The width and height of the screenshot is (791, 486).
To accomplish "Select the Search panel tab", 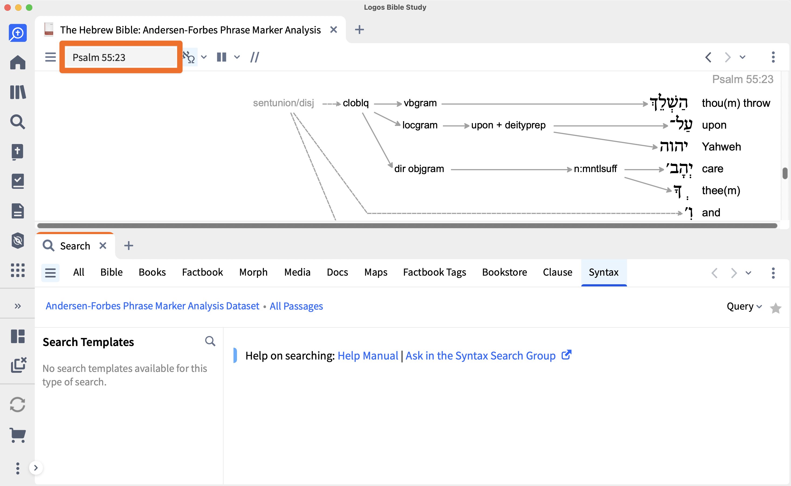I will [75, 246].
